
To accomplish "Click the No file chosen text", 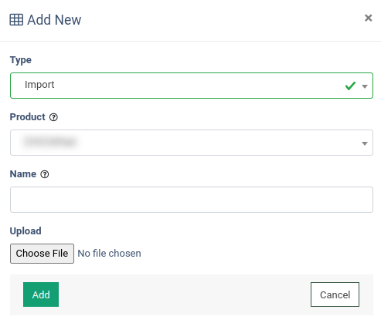I will (x=109, y=254).
